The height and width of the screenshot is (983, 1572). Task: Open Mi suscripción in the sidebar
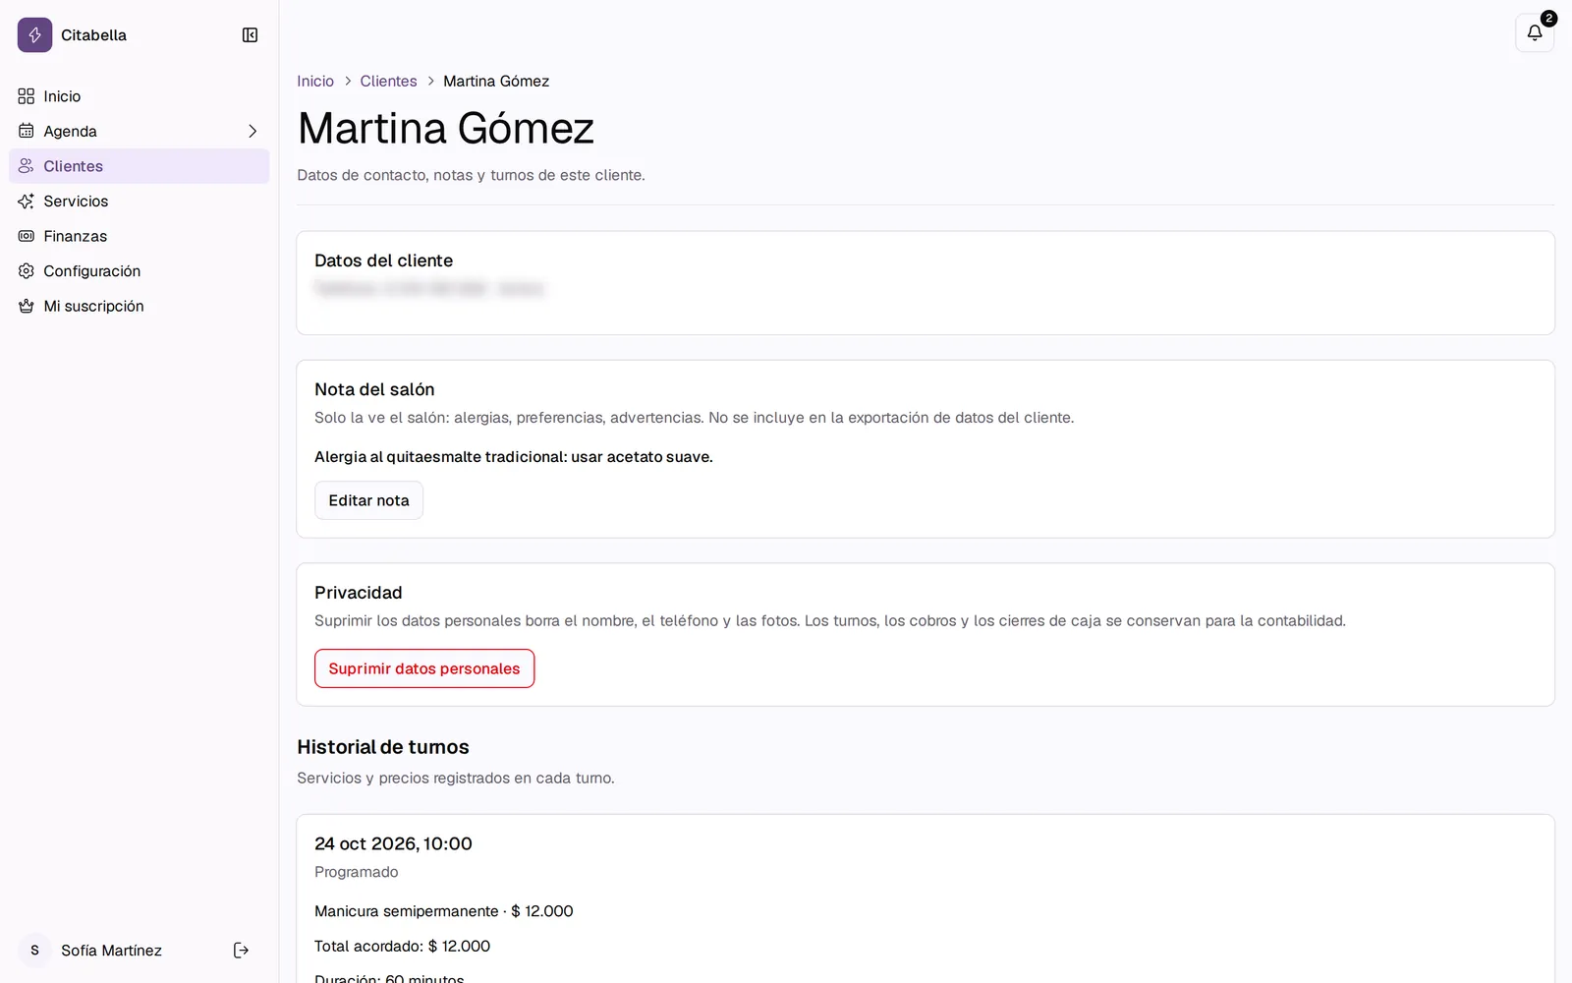[x=140, y=306]
